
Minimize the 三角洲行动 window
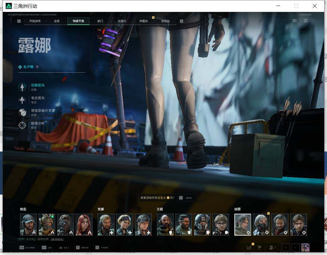pyautogui.click(x=278, y=6)
